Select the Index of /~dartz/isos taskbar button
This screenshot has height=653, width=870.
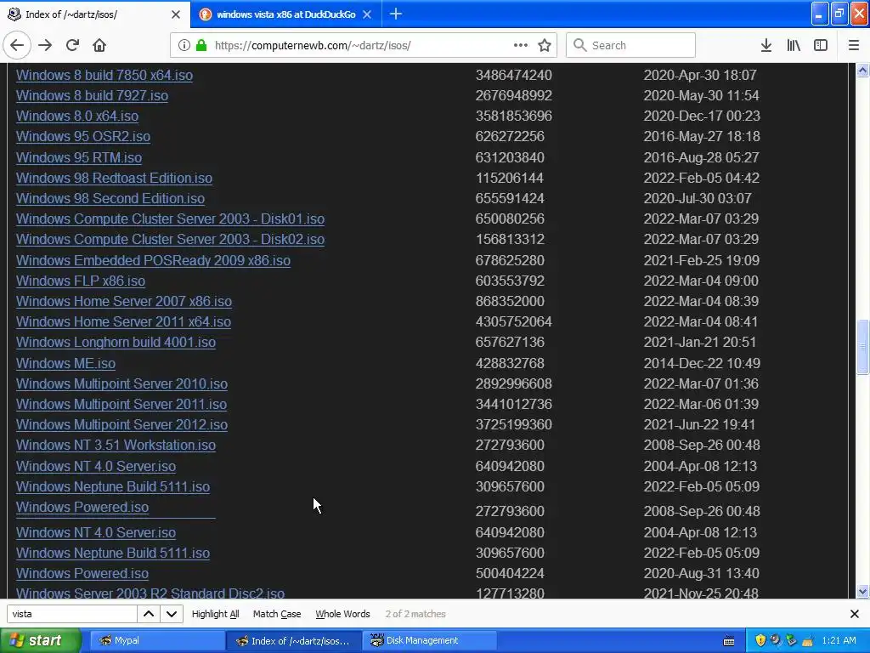pos(293,640)
